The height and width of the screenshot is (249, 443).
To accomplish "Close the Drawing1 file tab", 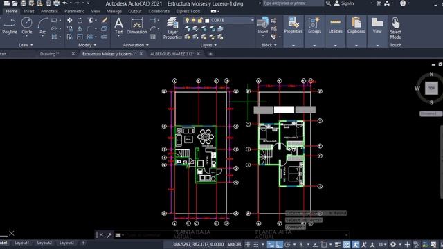I will (73, 53).
